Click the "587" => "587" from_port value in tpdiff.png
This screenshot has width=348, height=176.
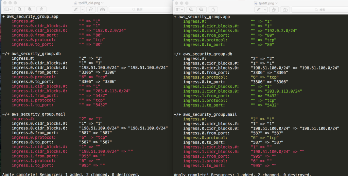[267, 133]
